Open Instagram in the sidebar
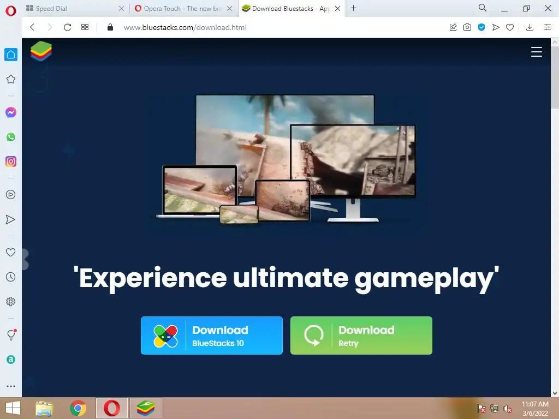The image size is (559, 419). [x=11, y=161]
